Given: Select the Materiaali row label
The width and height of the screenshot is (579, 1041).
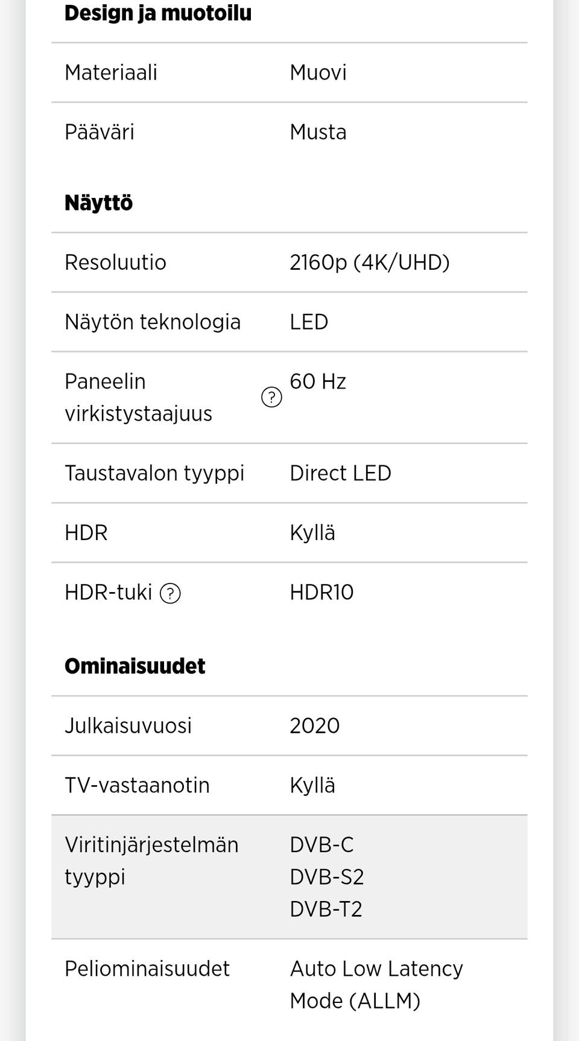Looking at the screenshot, I should point(111,72).
